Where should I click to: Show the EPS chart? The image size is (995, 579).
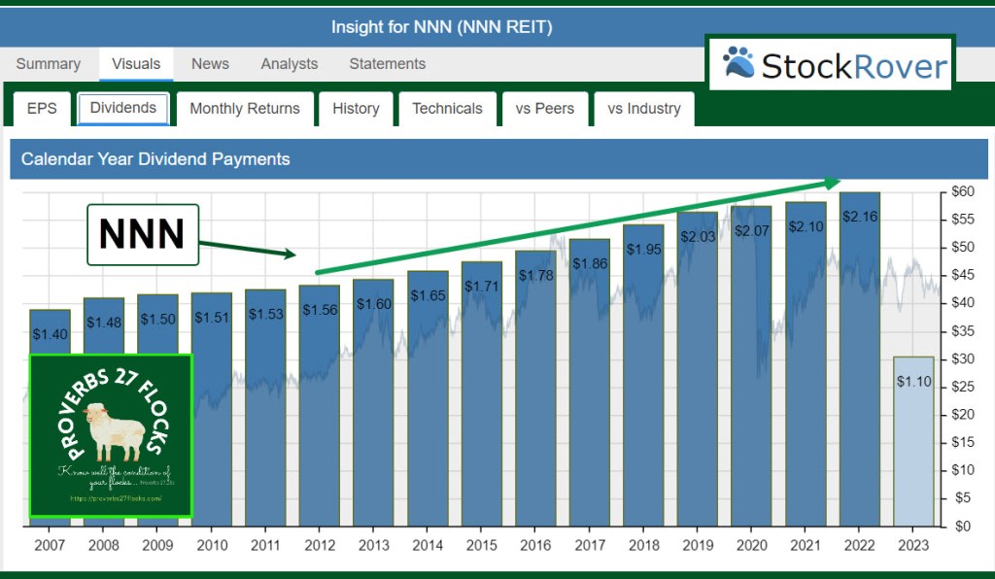click(x=42, y=109)
